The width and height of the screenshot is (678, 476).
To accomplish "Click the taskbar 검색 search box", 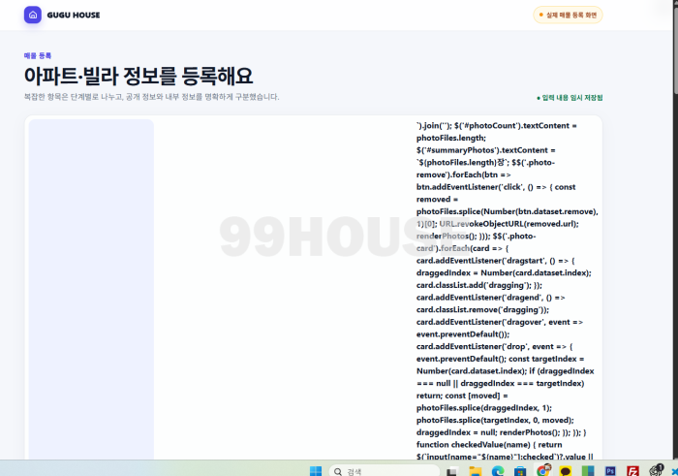I will click(385, 471).
